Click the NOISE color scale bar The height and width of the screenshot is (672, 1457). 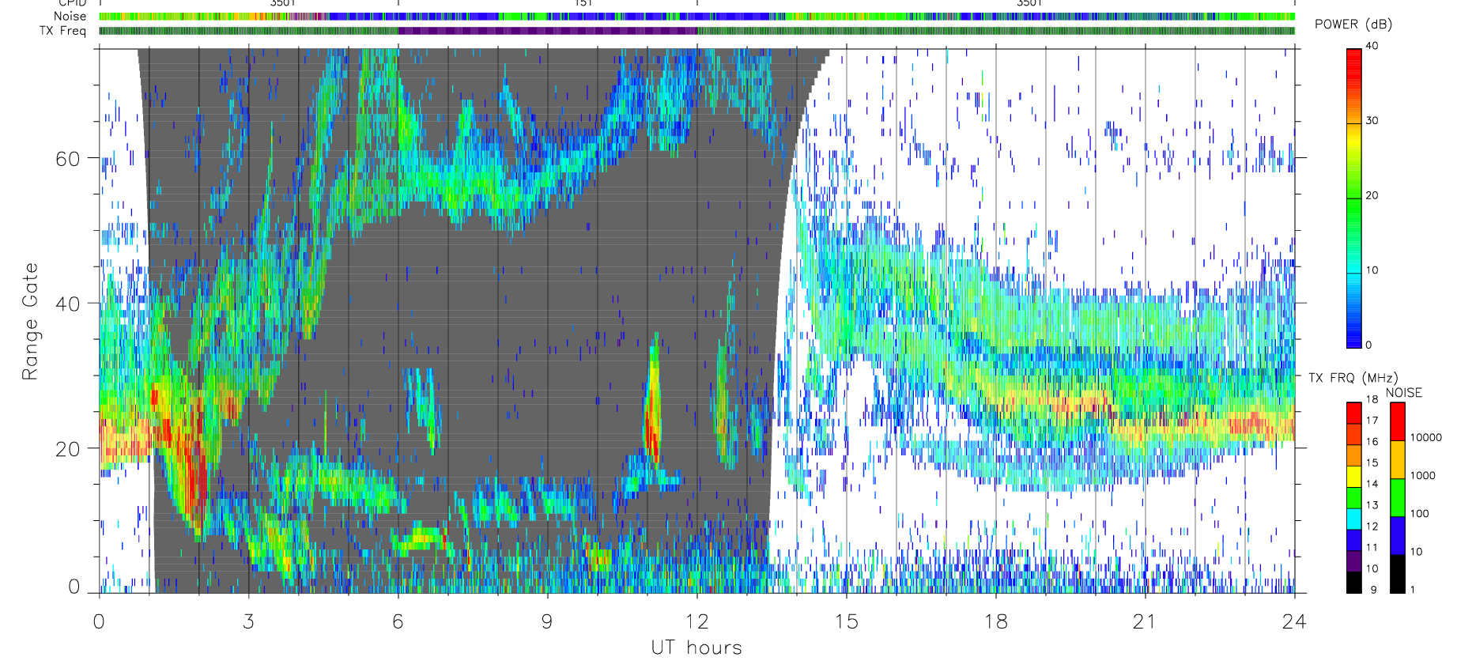(x=1398, y=497)
